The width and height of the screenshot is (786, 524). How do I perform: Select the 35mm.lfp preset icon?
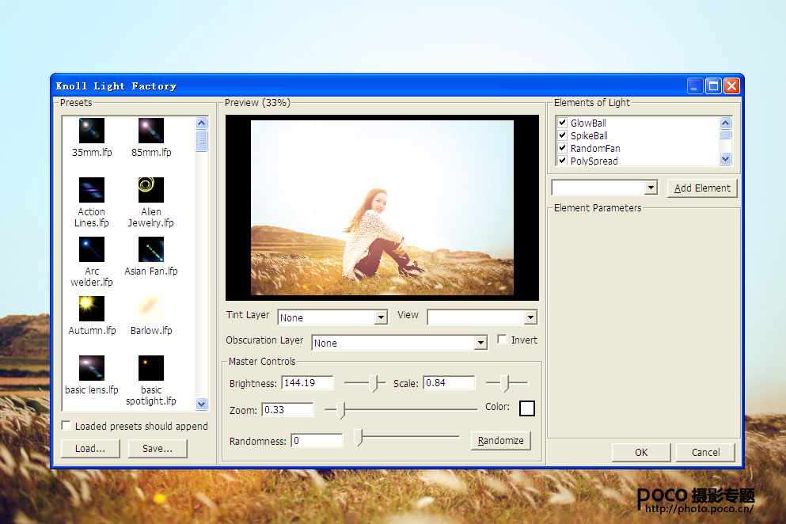92,131
